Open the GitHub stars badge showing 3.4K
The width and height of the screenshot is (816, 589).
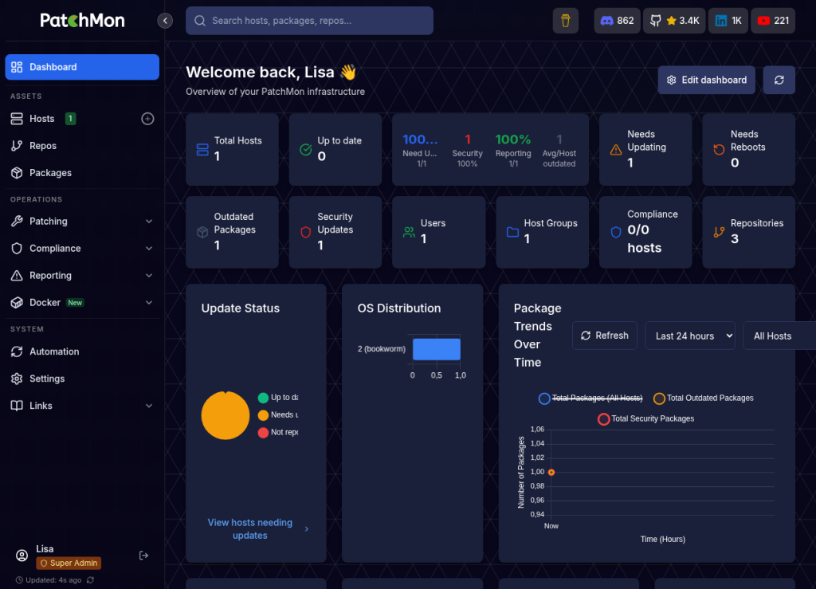pos(674,21)
